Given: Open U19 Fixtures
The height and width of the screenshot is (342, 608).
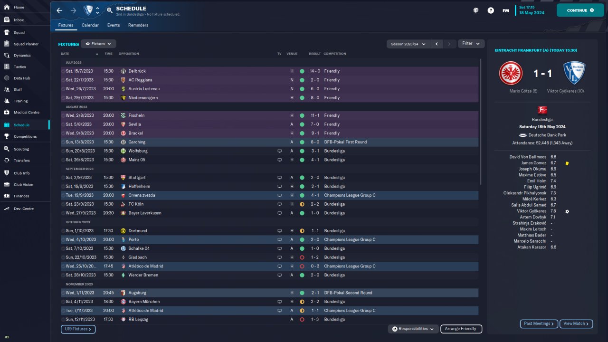Looking at the screenshot, I should click(78, 329).
